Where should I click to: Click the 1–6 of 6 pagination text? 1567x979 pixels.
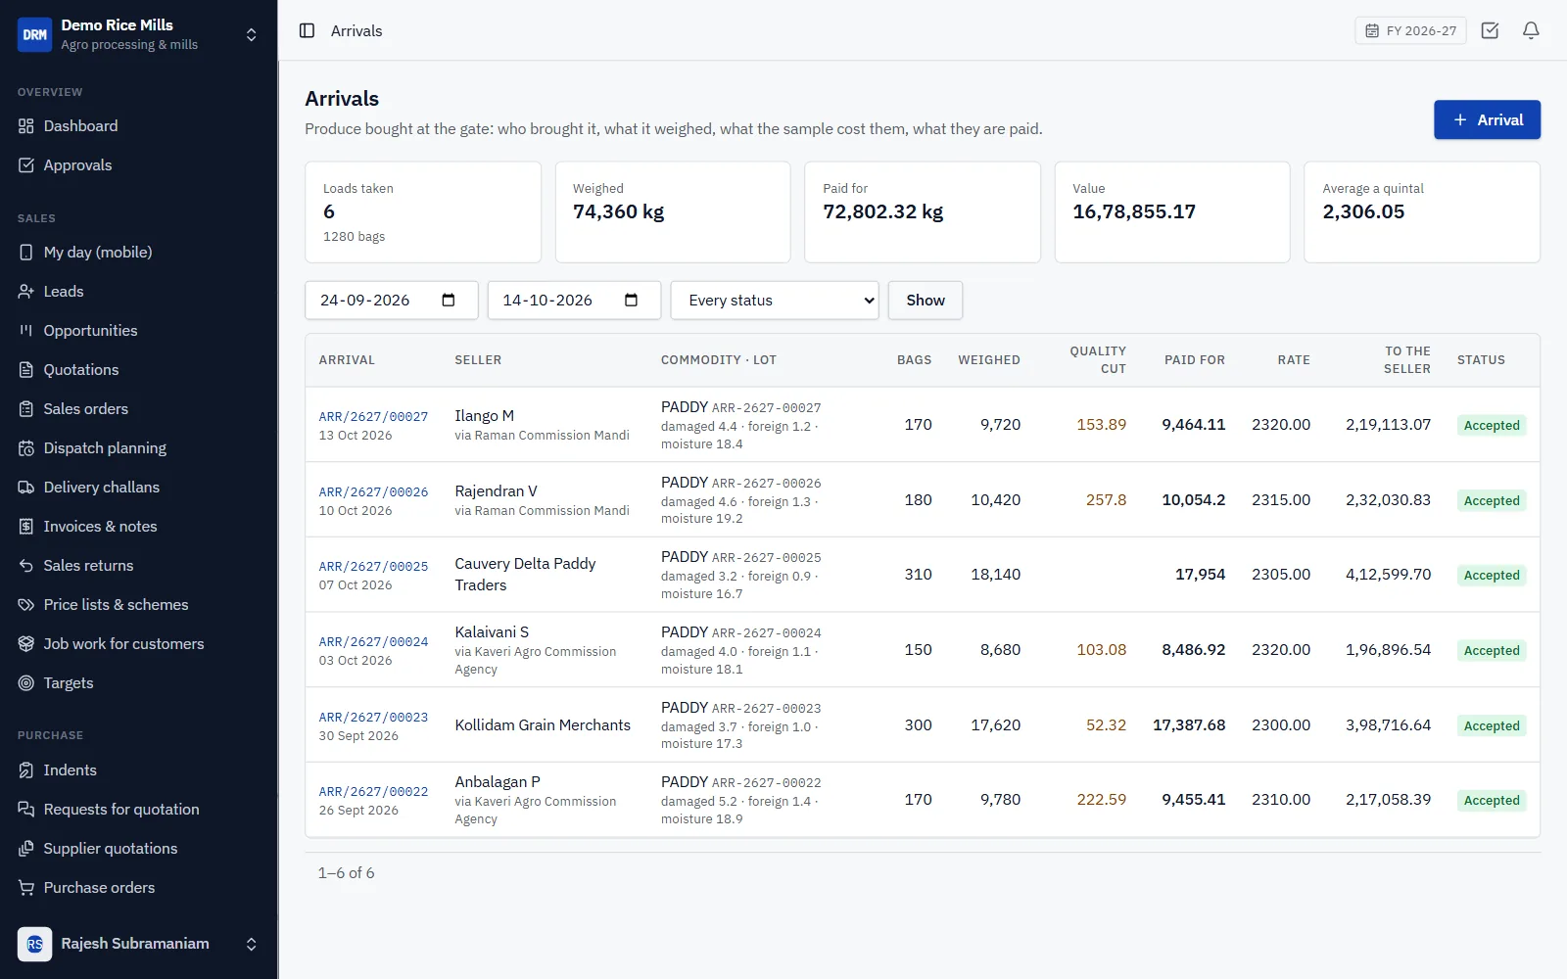[346, 873]
